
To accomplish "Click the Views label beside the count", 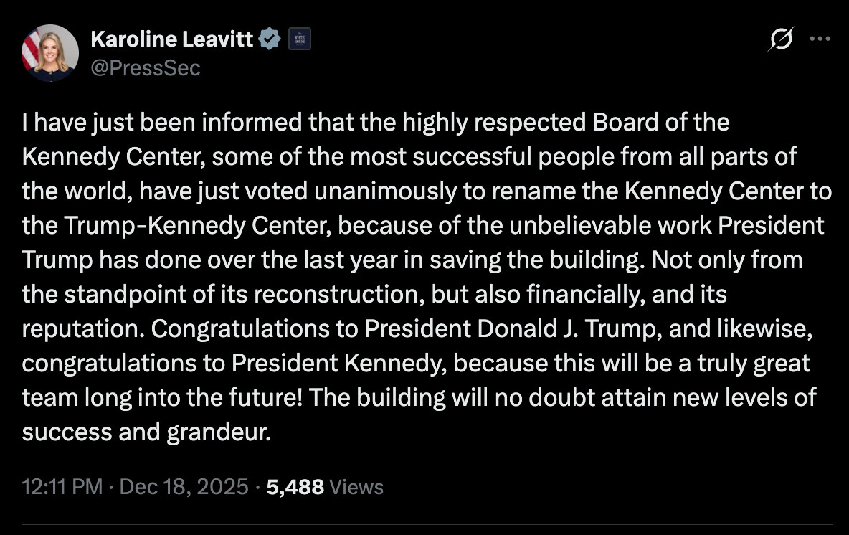I will 357,487.
